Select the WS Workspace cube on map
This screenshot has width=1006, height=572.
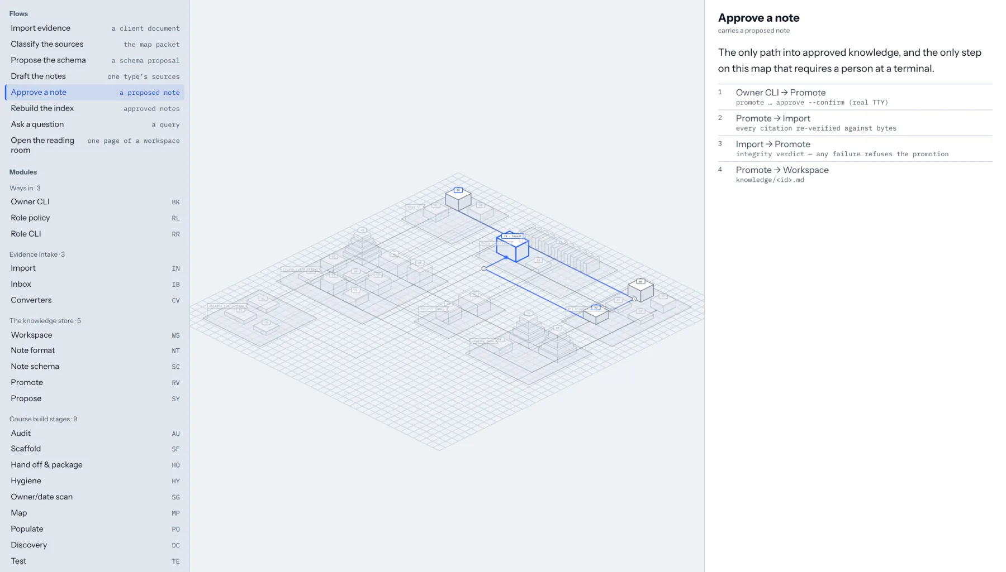(640, 290)
